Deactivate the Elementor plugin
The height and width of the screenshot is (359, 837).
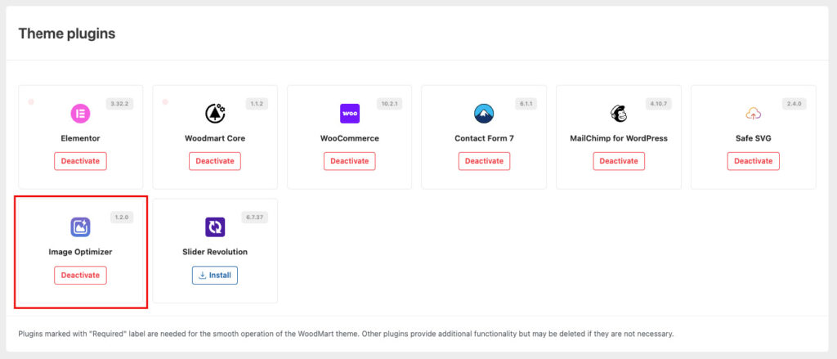click(x=80, y=161)
